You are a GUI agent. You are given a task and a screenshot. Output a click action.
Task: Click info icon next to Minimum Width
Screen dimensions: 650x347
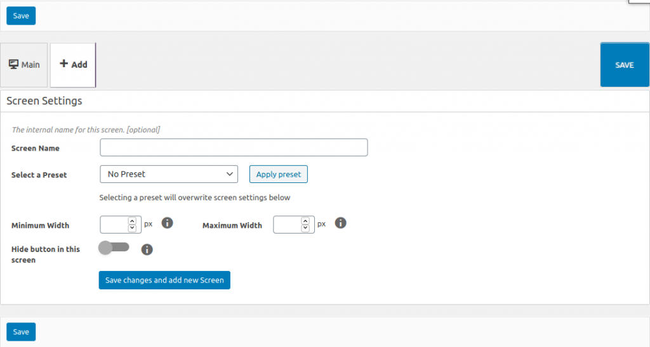click(168, 223)
